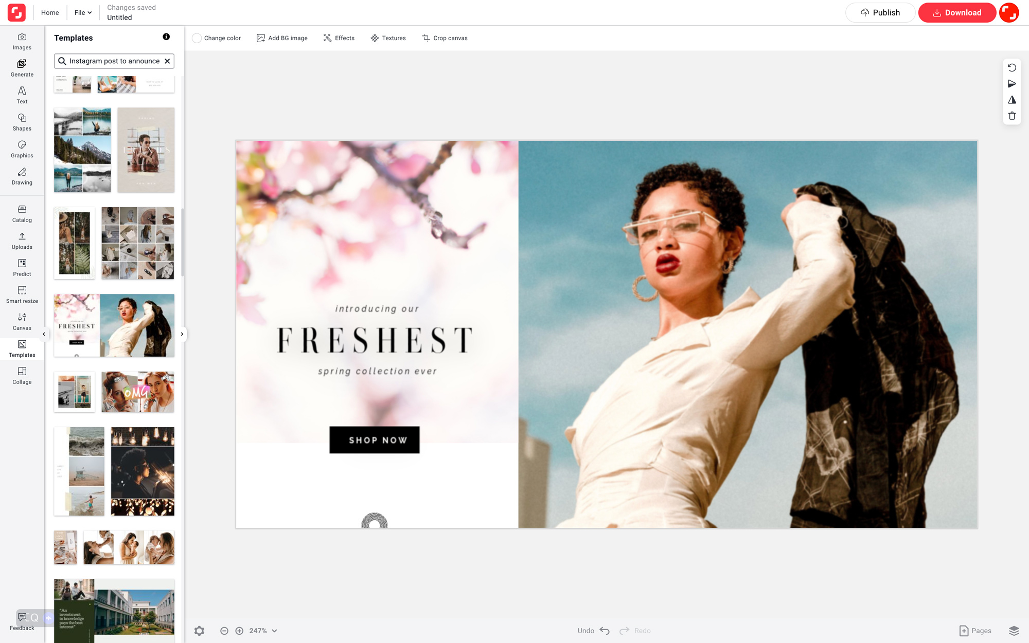Clear the template search field with X

tap(167, 61)
